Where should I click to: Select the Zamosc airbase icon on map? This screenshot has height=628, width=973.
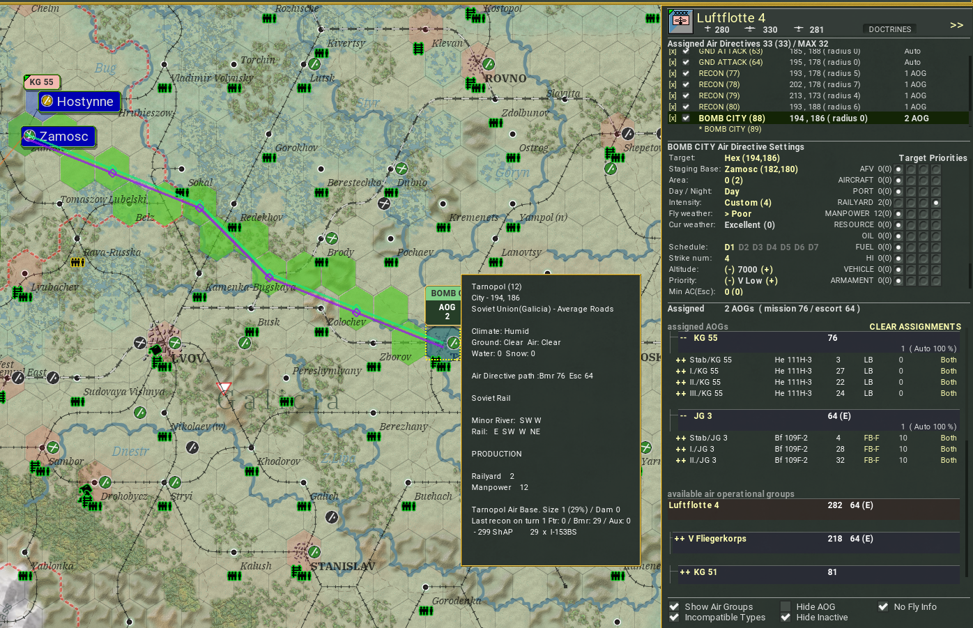point(29,136)
